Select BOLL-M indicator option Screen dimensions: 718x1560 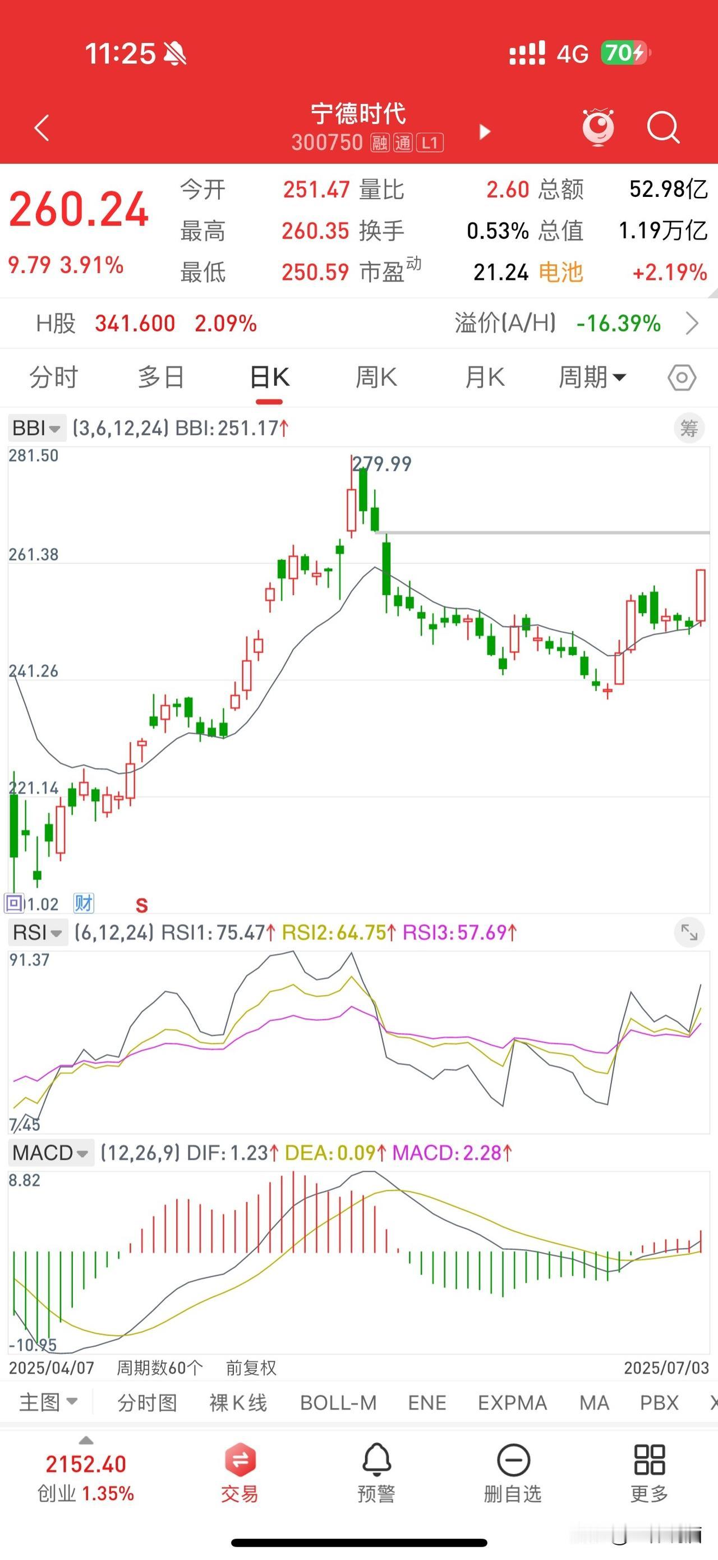[338, 1402]
